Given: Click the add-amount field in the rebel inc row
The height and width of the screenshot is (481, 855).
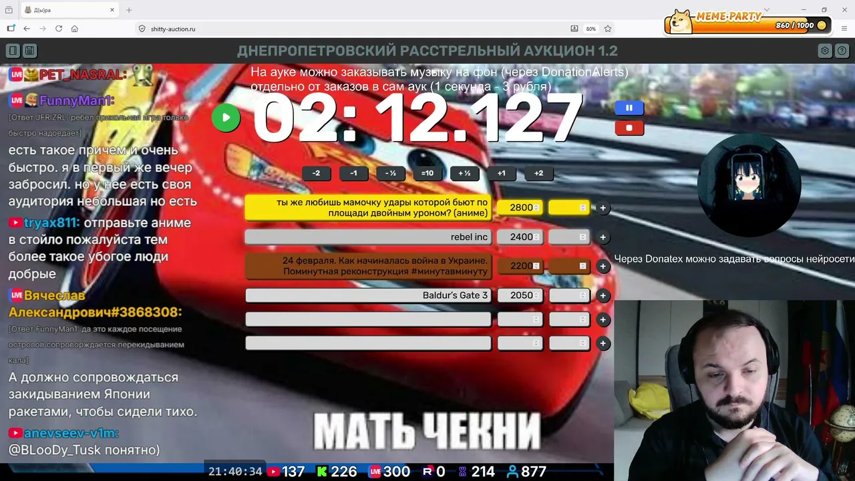Looking at the screenshot, I should pos(568,237).
